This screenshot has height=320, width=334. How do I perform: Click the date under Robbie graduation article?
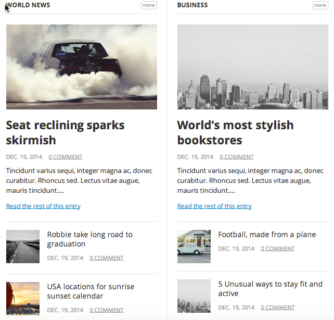(65, 258)
